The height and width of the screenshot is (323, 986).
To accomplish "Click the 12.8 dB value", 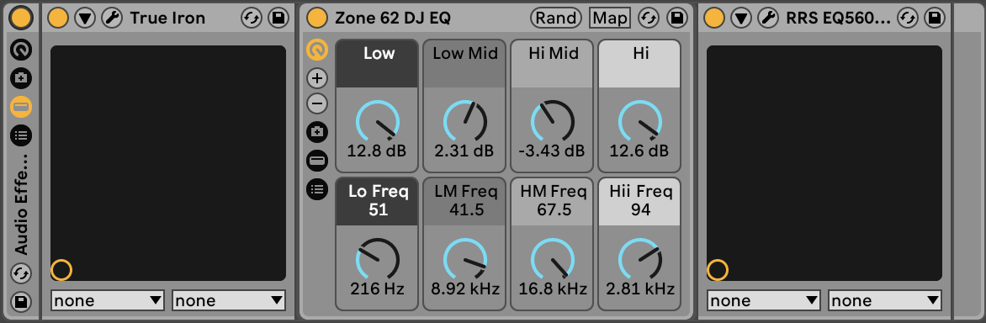I will click(x=377, y=151).
